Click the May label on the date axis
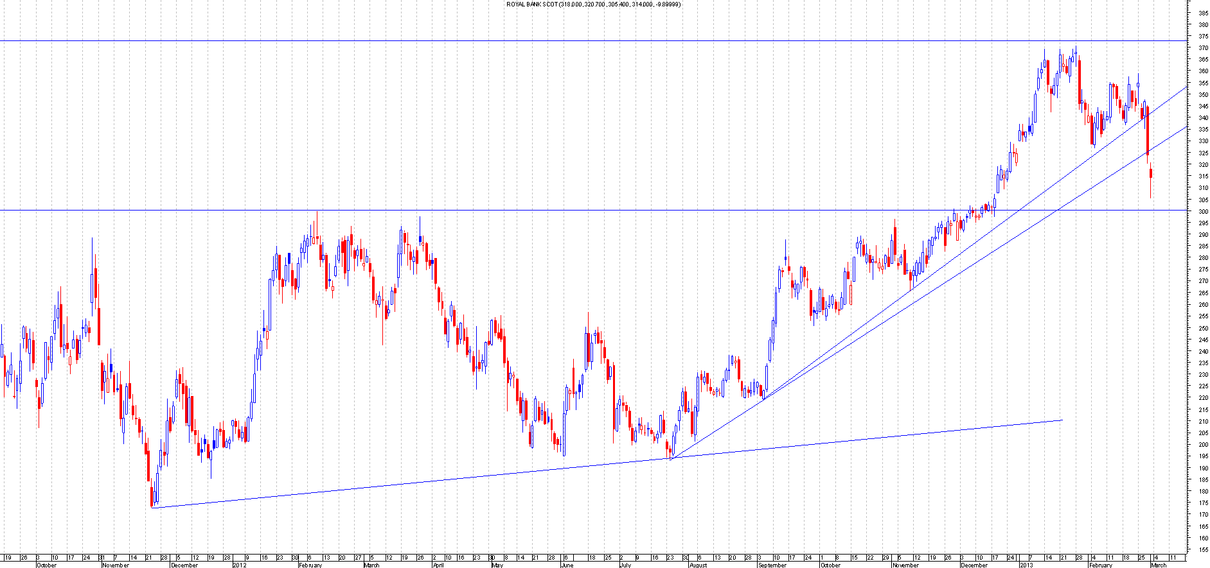This screenshot has height=568, width=1210. pos(497,565)
